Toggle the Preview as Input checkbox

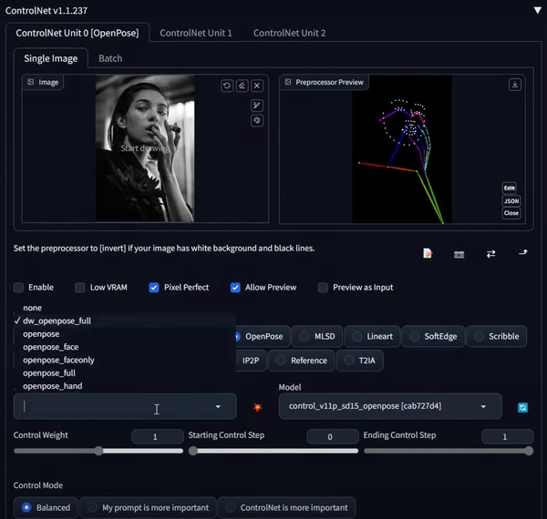pyautogui.click(x=323, y=288)
